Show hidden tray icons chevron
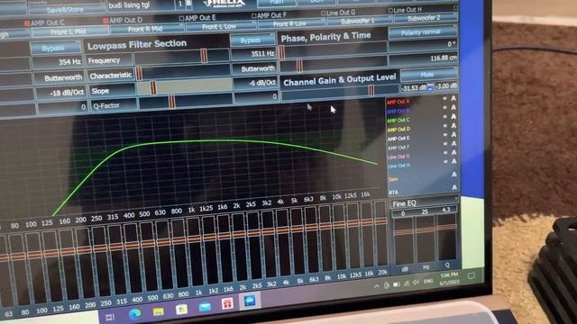 pos(377,286)
